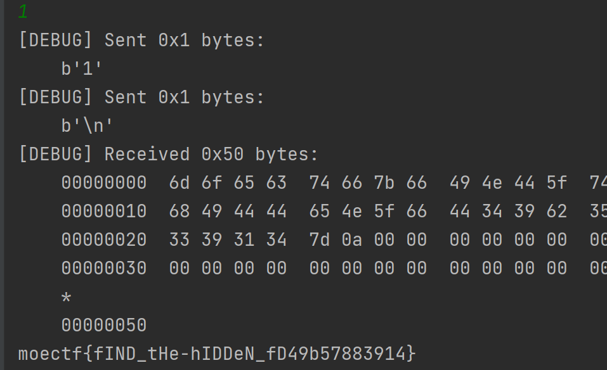The width and height of the screenshot is (607, 370).
Task: Click hex offset 00000010
Action: [x=104, y=211]
